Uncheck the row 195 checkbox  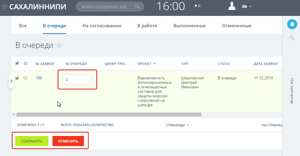click(17, 78)
